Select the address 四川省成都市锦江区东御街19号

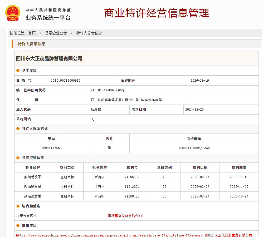click(x=126, y=100)
